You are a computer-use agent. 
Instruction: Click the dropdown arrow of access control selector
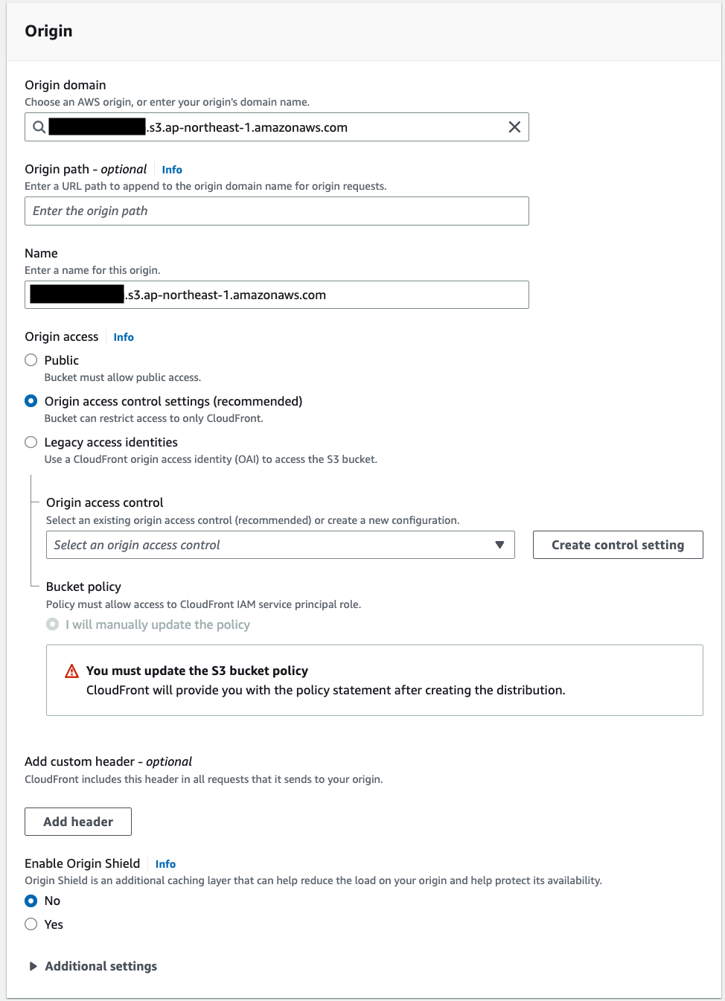click(x=499, y=545)
